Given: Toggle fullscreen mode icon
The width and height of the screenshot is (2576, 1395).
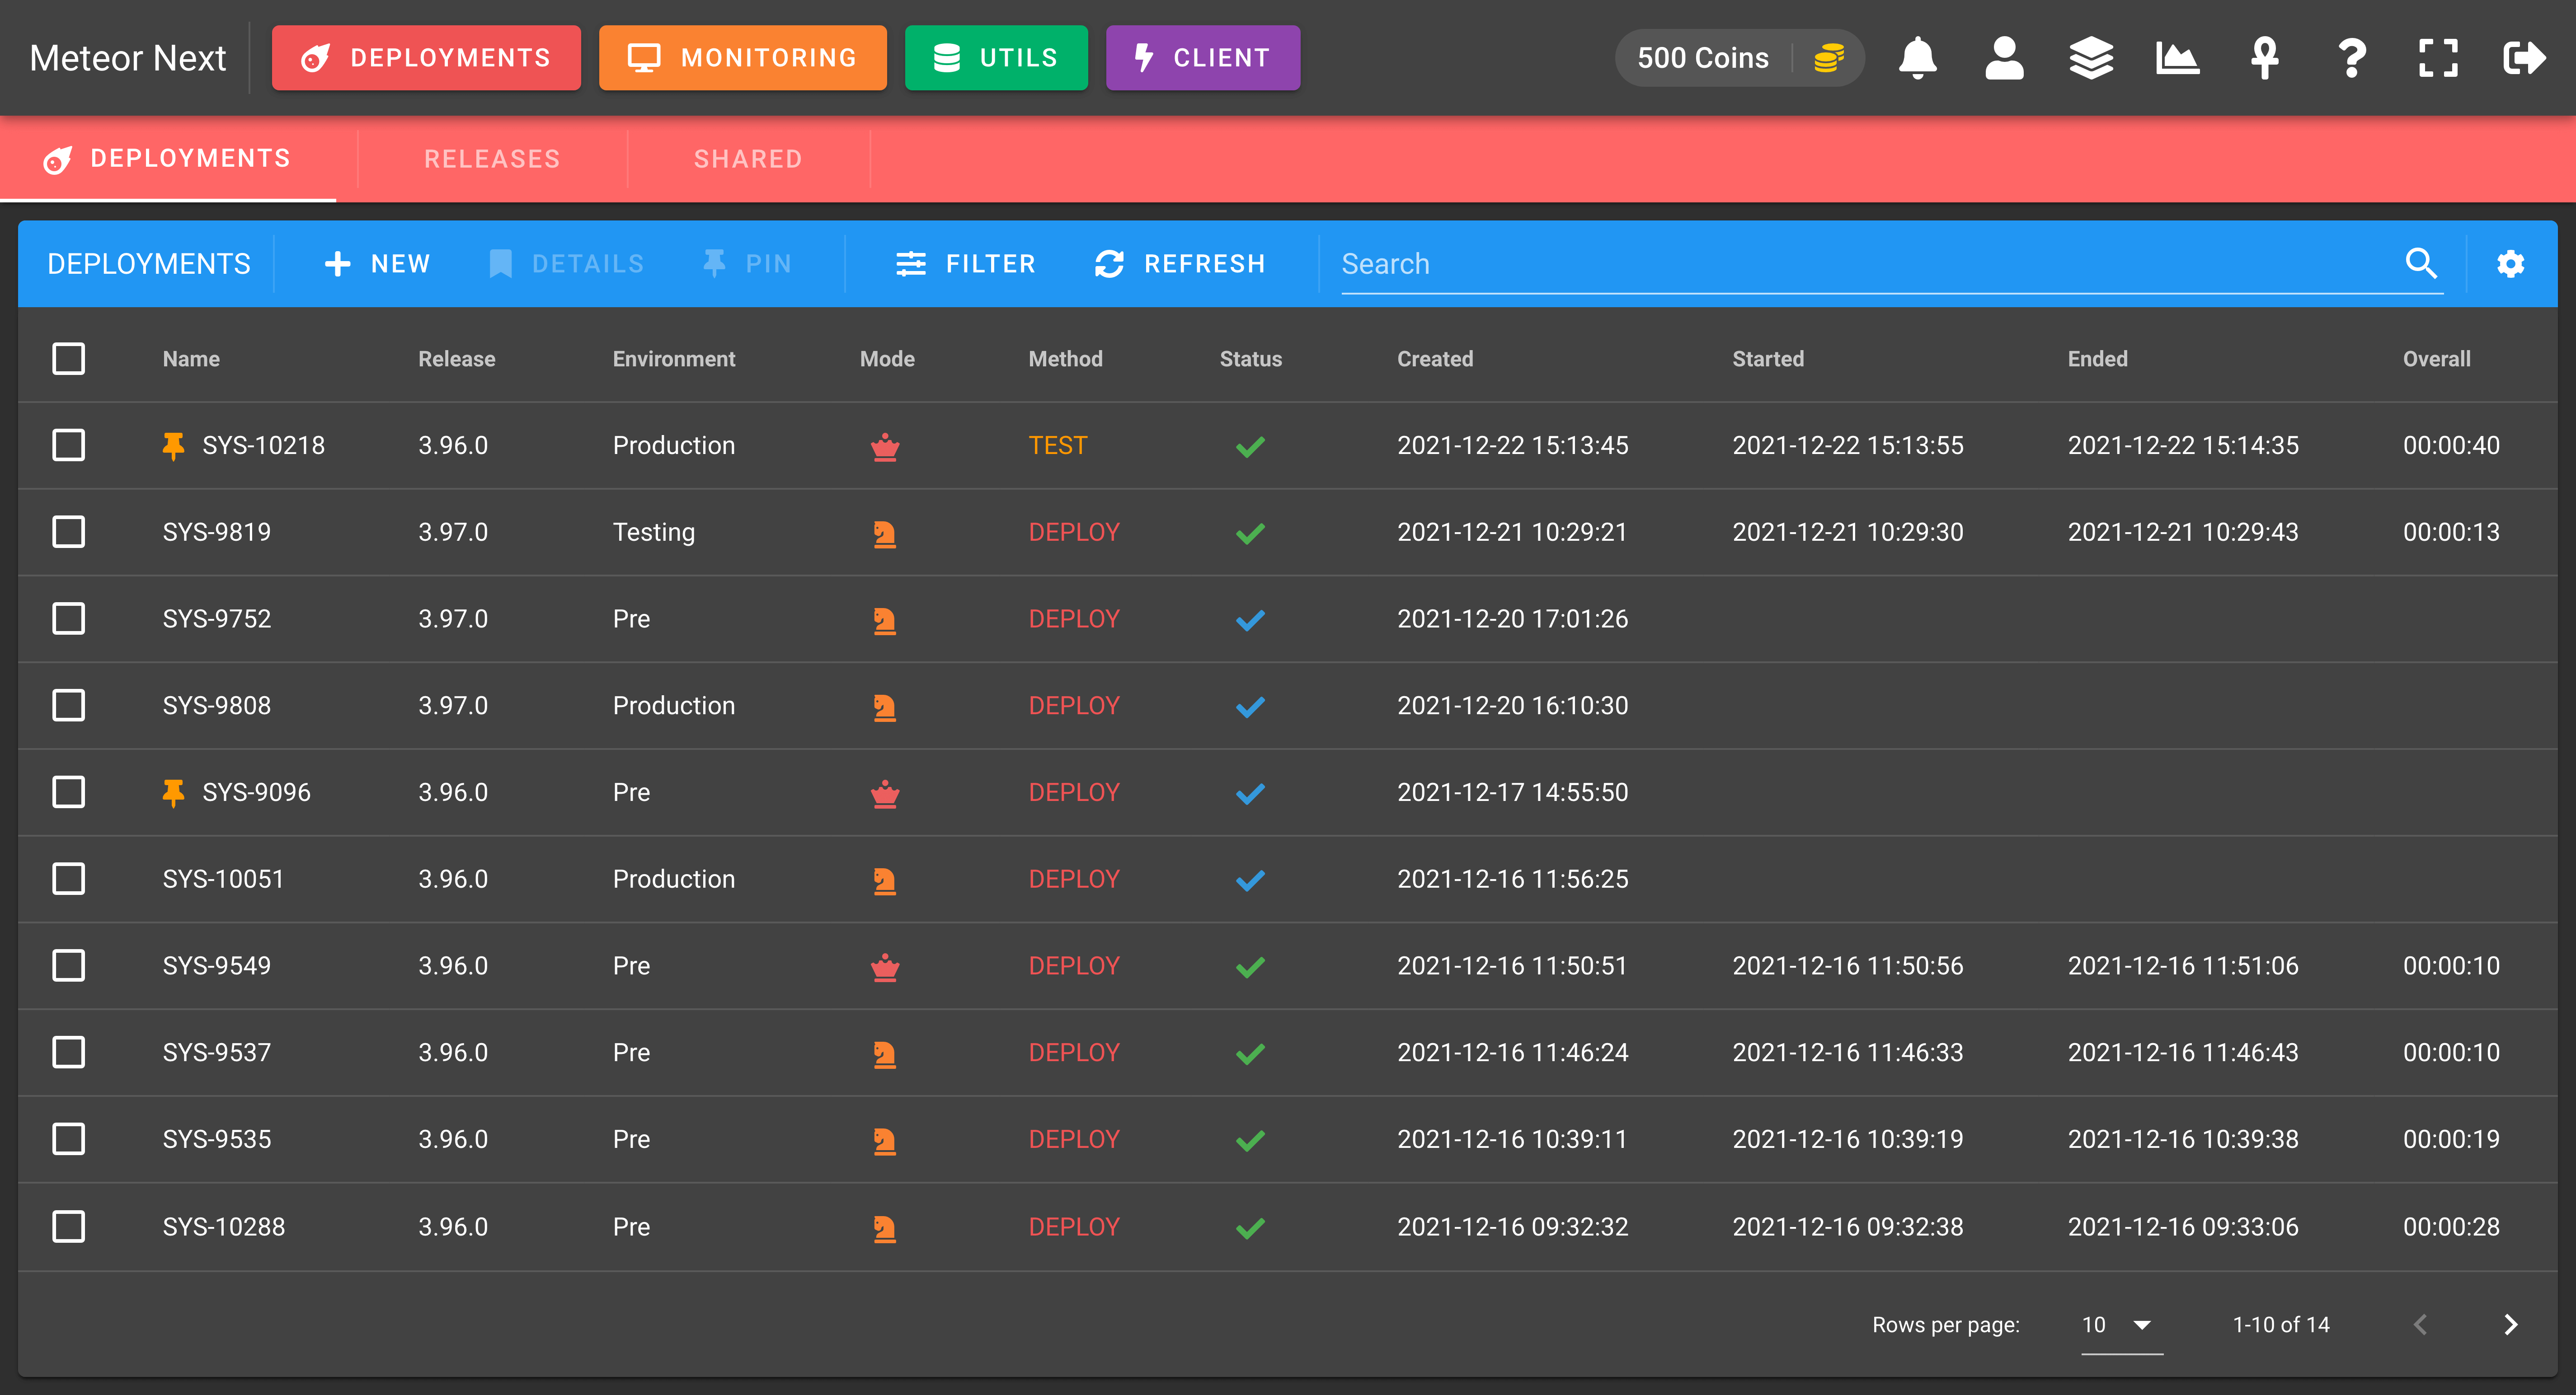Looking at the screenshot, I should point(2438,58).
